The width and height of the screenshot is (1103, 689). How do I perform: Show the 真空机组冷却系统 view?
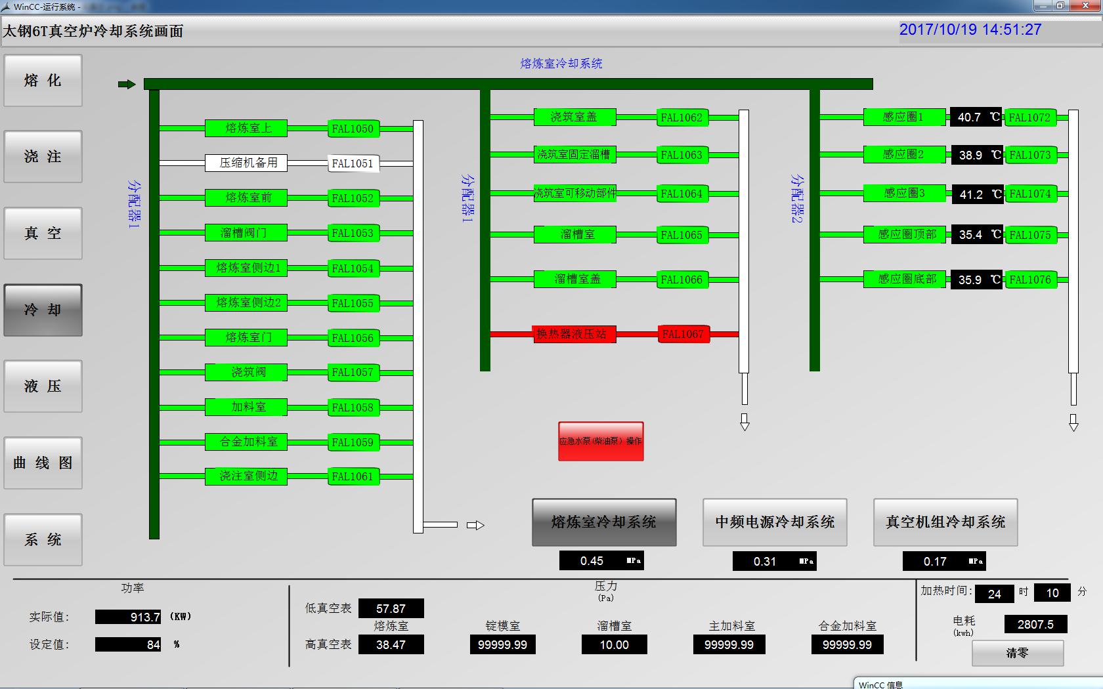(945, 522)
